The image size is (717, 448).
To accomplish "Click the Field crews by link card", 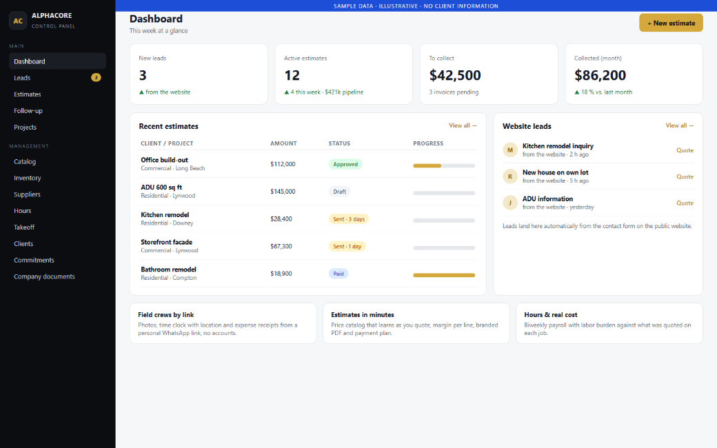I will pos(223,323).
